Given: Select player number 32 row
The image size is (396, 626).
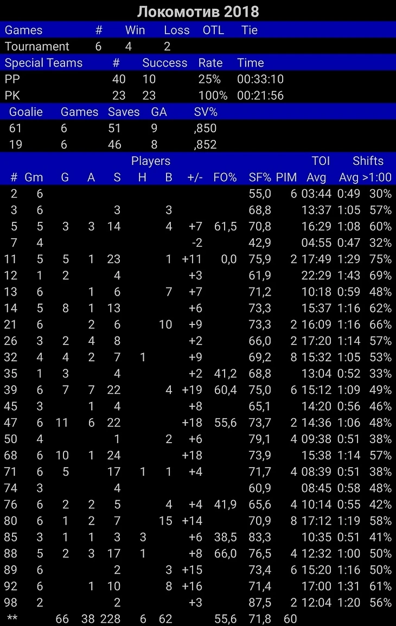Looking at the screenshot, I should (198, 357).
